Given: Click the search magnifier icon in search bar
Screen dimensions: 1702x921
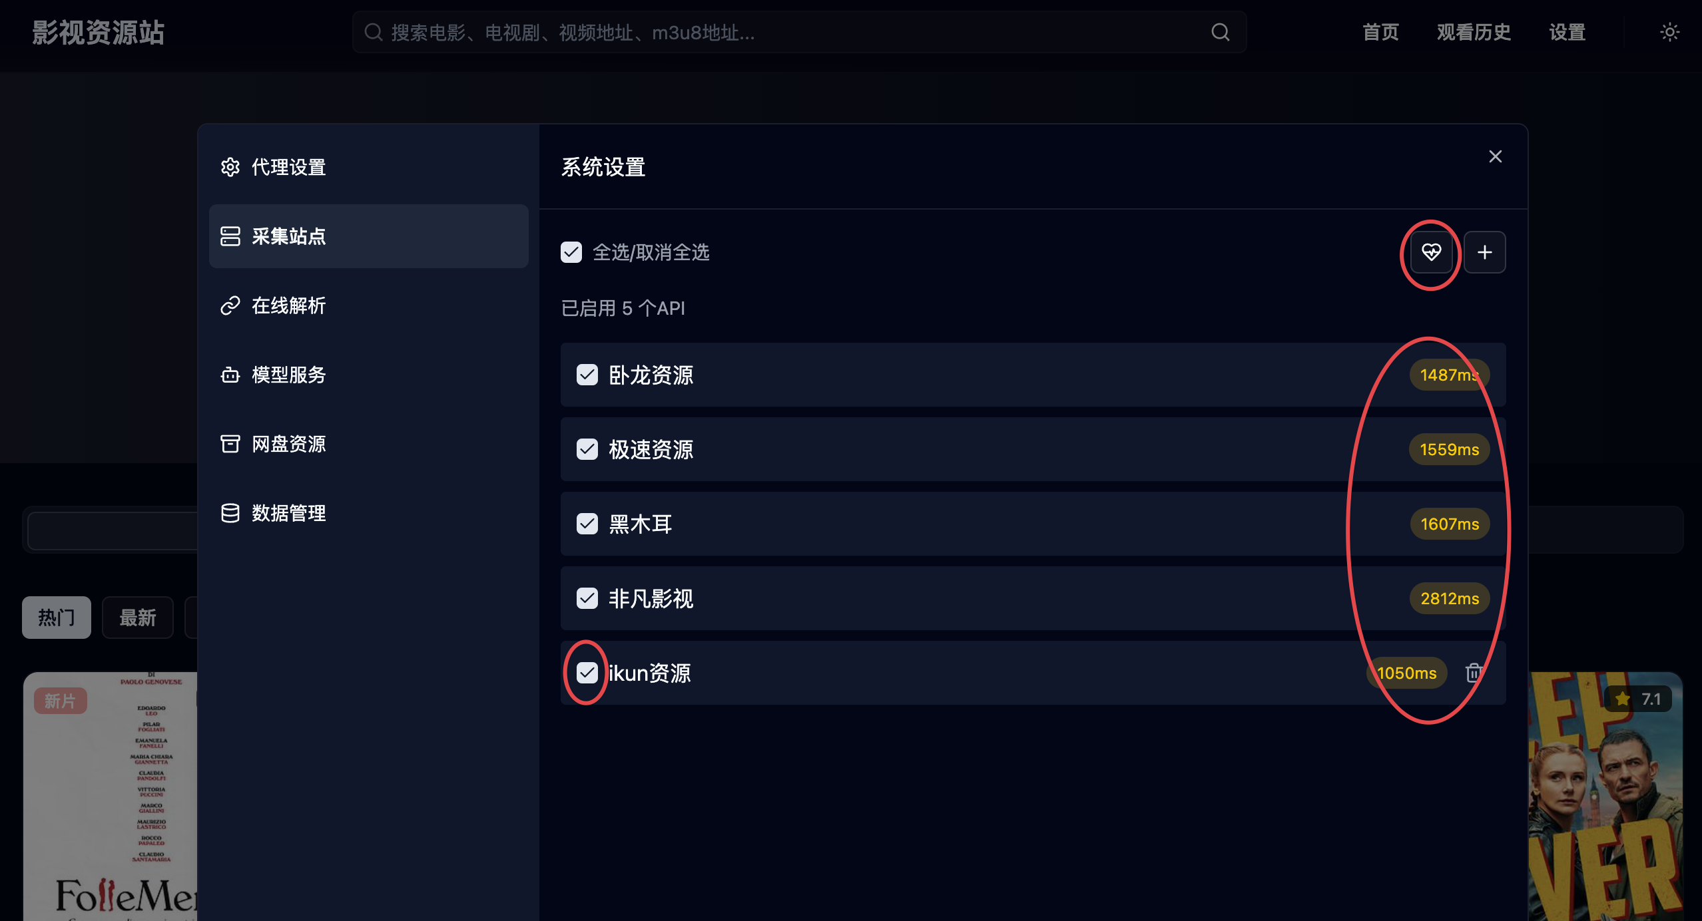Looking at the screenshot, I should [1220, 32].
